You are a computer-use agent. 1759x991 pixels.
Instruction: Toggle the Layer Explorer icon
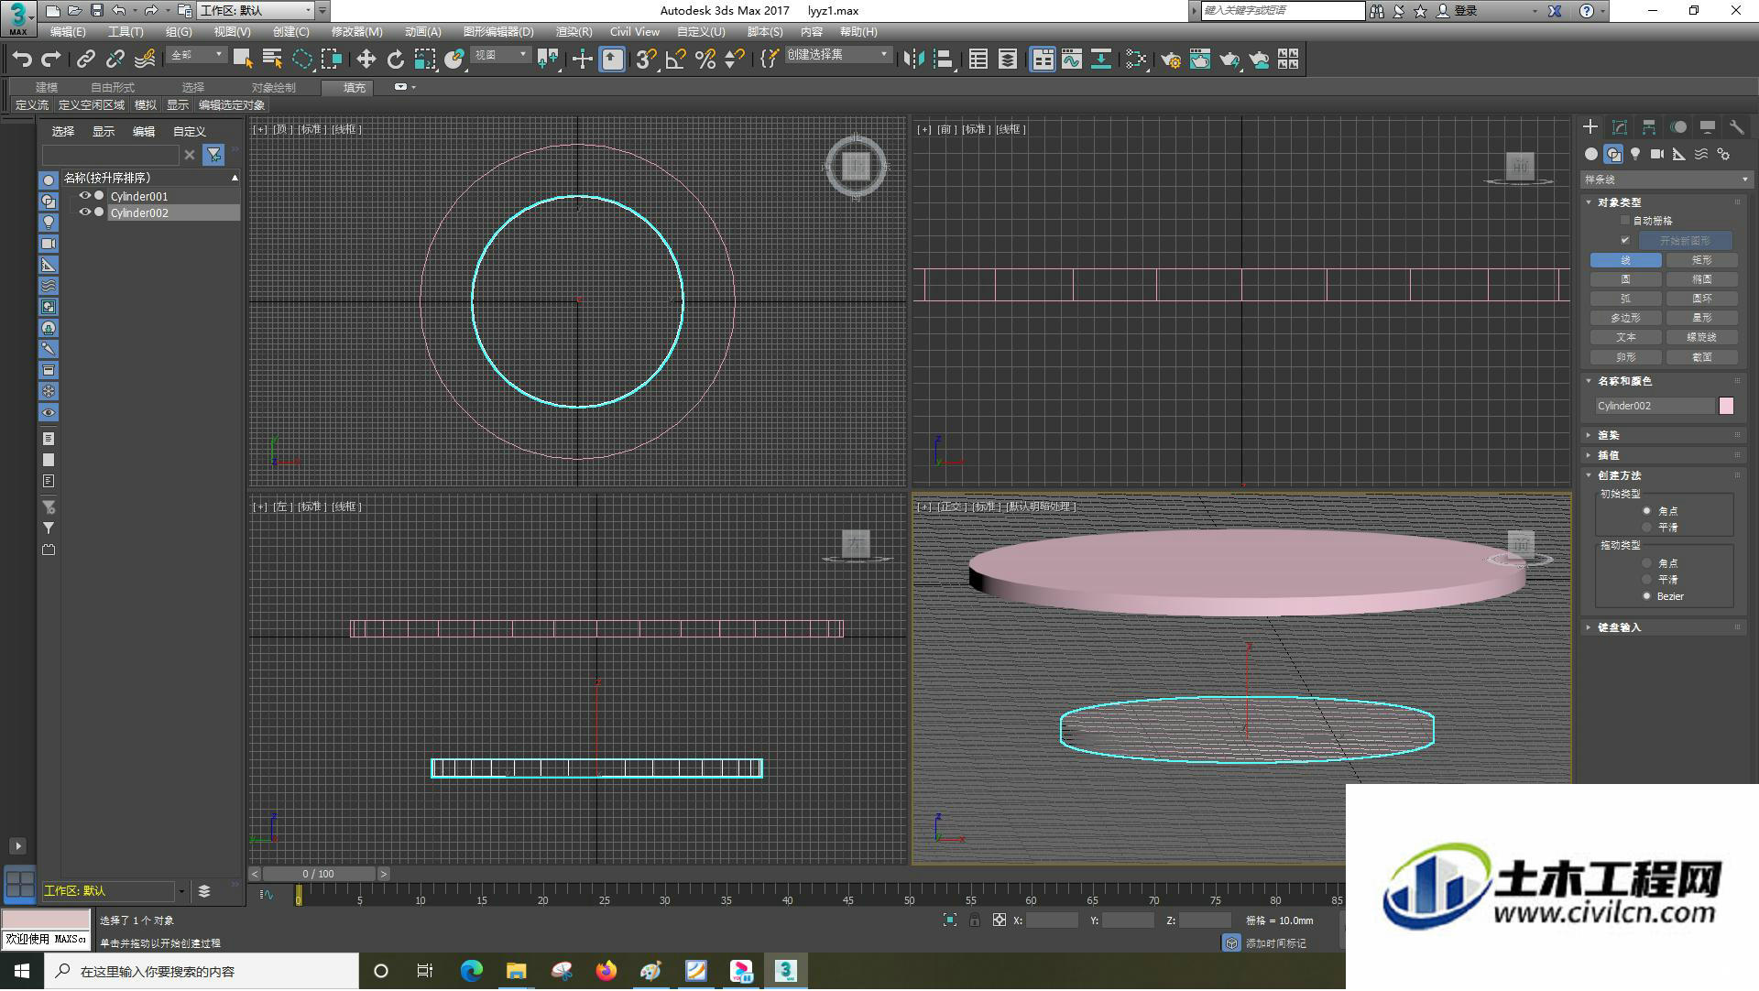coord(1008,60)
